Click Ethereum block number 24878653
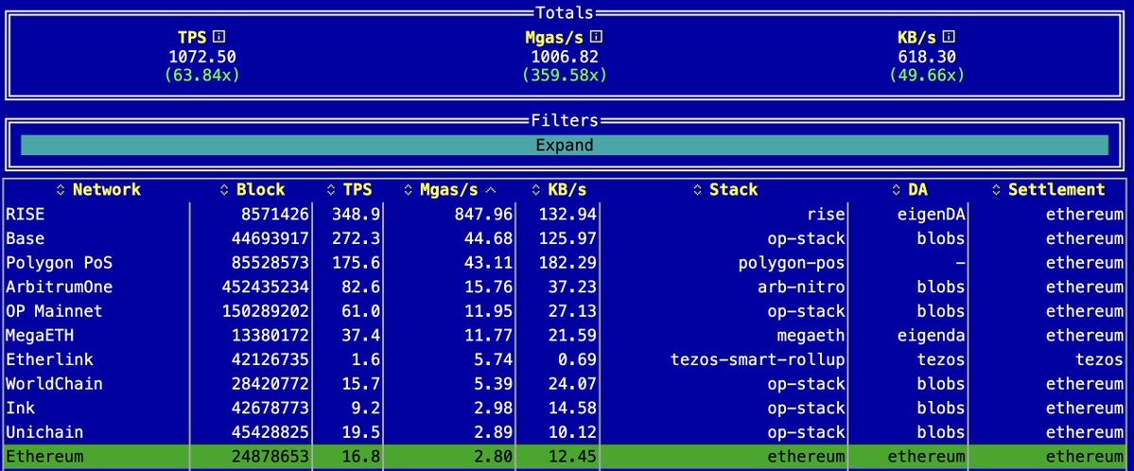 coord(270,457)
